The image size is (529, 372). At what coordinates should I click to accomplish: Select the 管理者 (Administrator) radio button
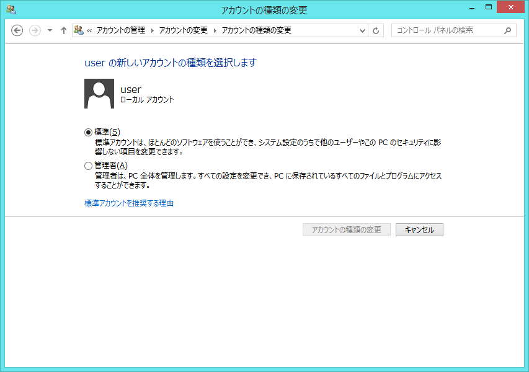pyautogui.click(x=88, y=166)
